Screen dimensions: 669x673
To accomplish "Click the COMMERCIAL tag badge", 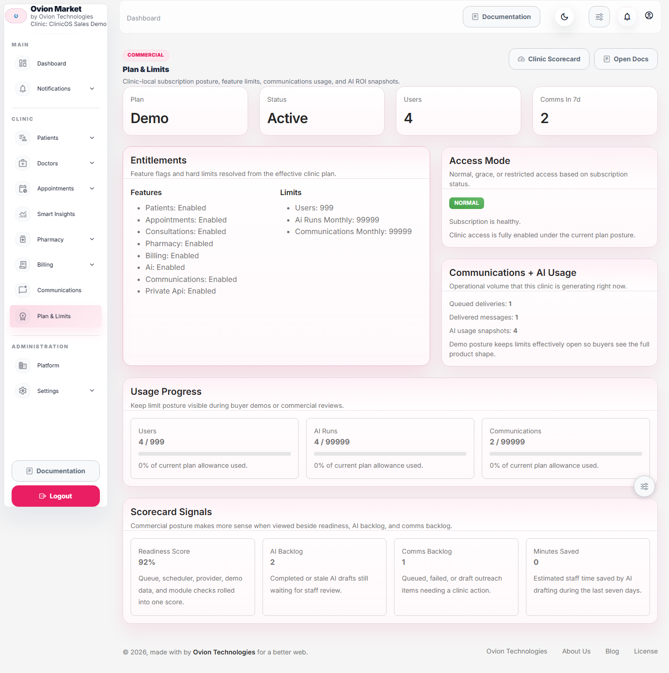I will [x=145, y=55].
